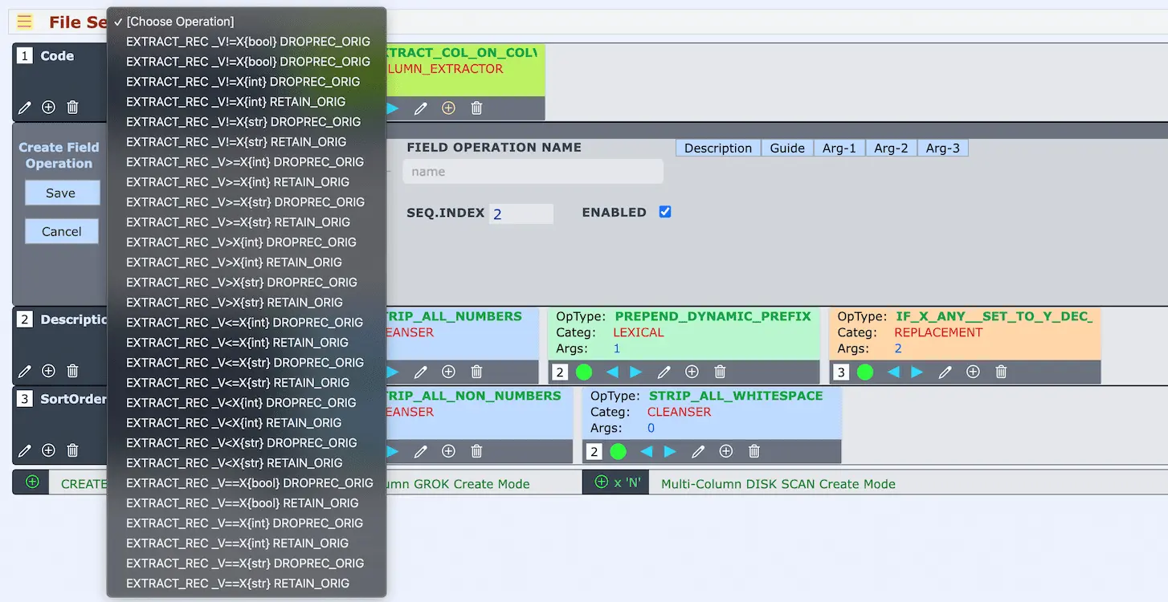Image resolution: width=1168 pixels, height=602 pixels.
Task: Edit the IF_X_ANY__SET_TO_Y operation
Action: pyautogui.click(x=945, y=372)
